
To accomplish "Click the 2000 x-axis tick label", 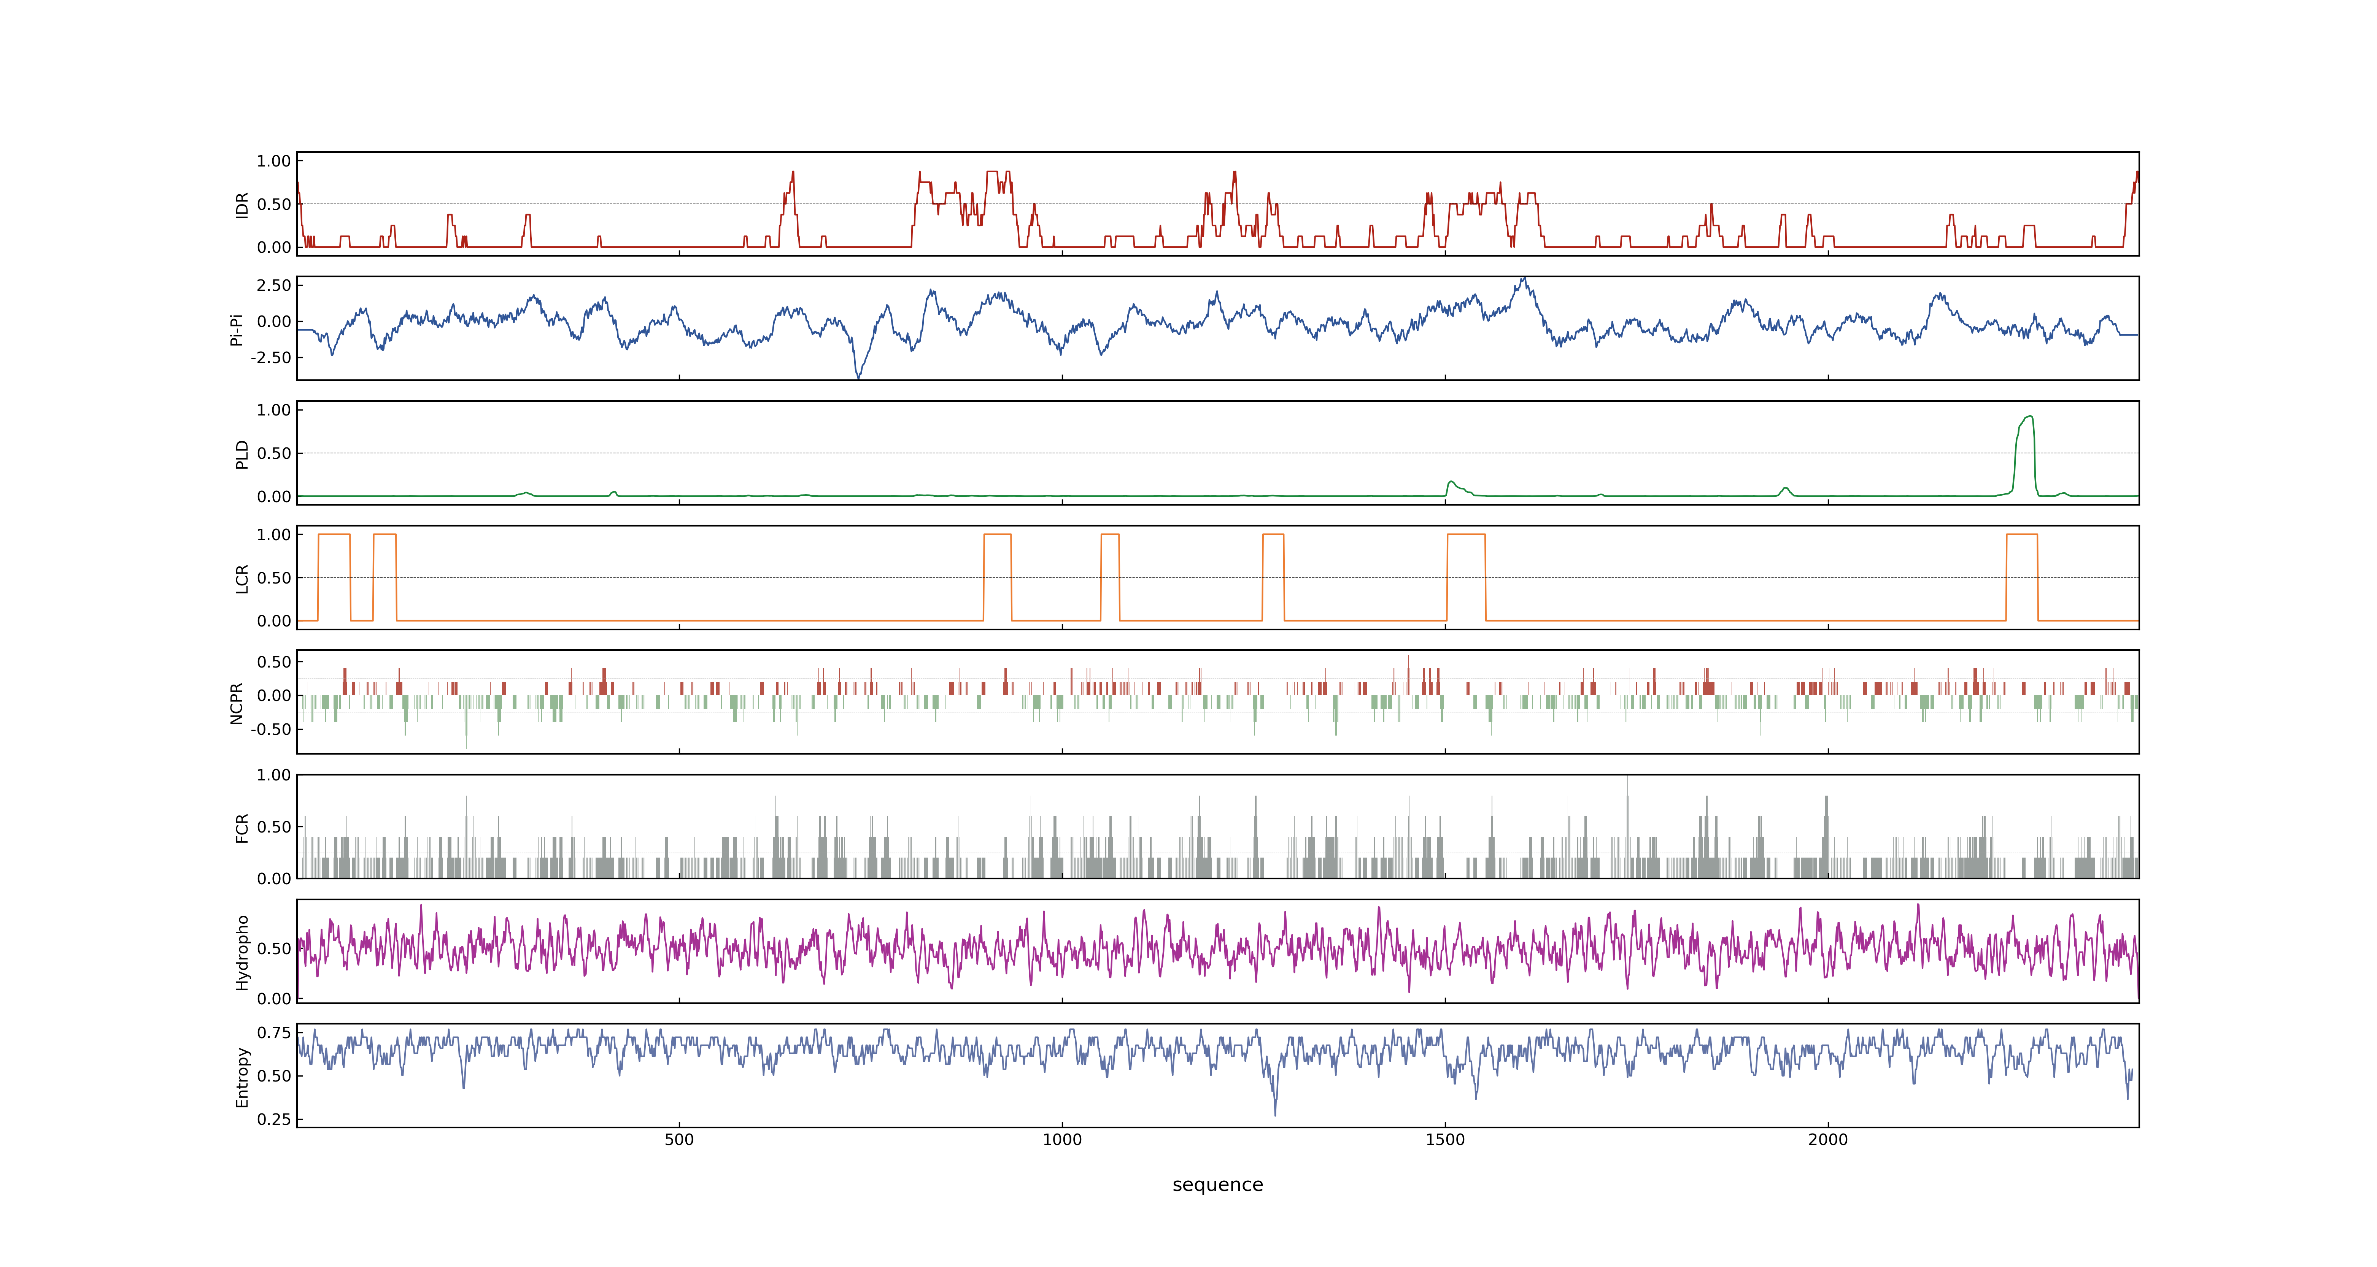I will click(x=1828, y=1140).
